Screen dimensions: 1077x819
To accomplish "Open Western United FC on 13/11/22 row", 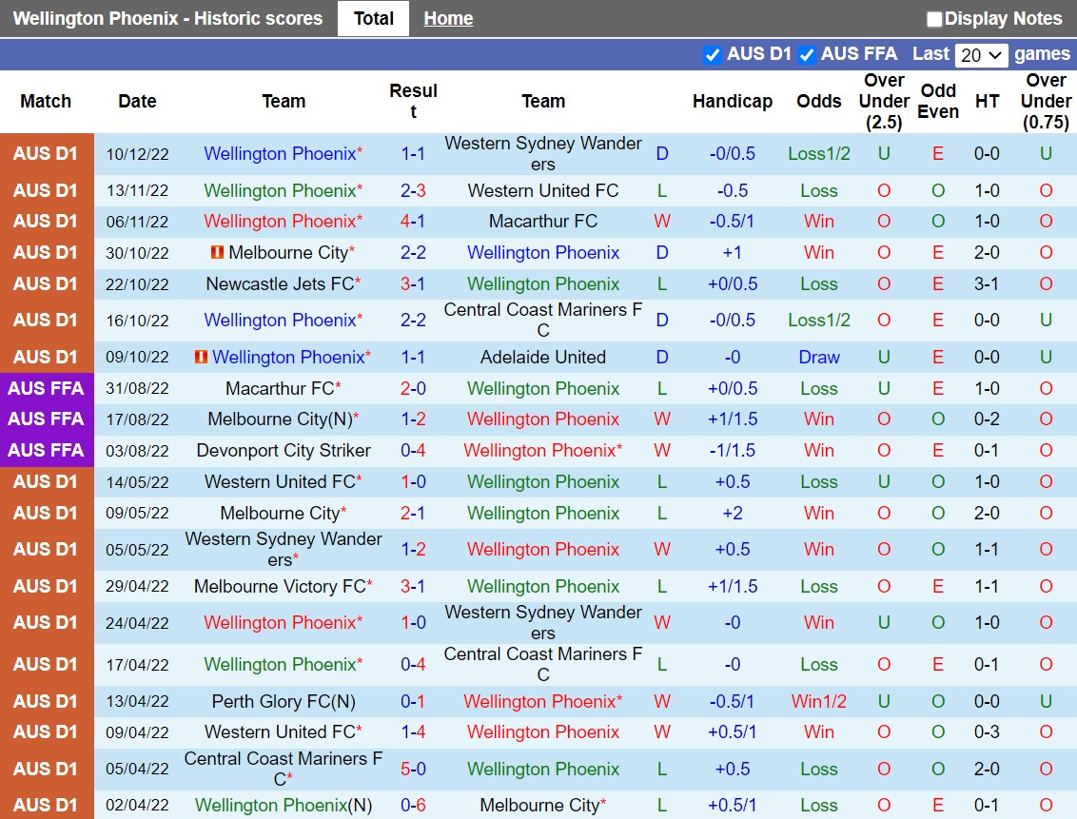I will point(542,190).
